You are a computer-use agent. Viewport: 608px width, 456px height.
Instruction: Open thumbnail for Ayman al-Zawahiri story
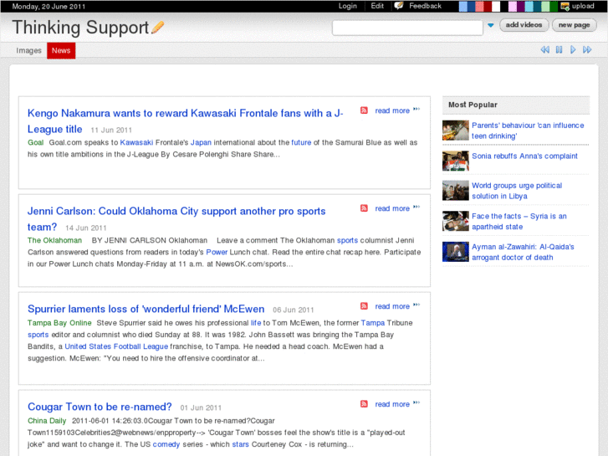click(456, 252)
